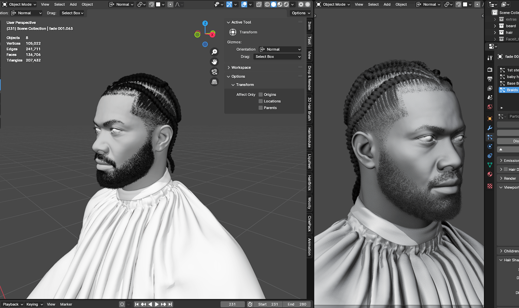This screenshot has width=519, height=308.
Task: Open the Material properties tab
Action: [490, 174]
